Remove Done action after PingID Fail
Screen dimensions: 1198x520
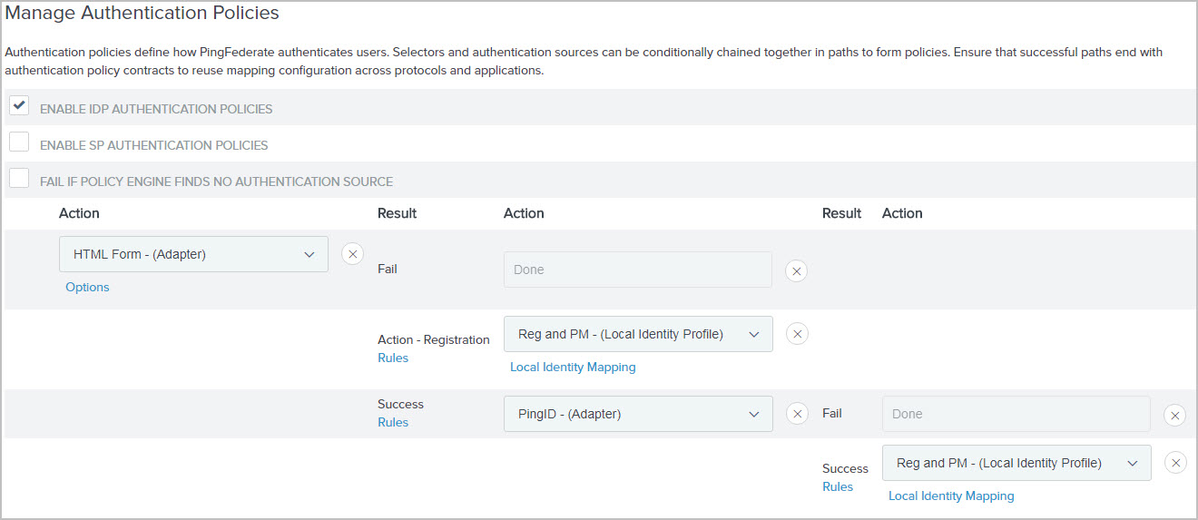tap(1174, 415)
